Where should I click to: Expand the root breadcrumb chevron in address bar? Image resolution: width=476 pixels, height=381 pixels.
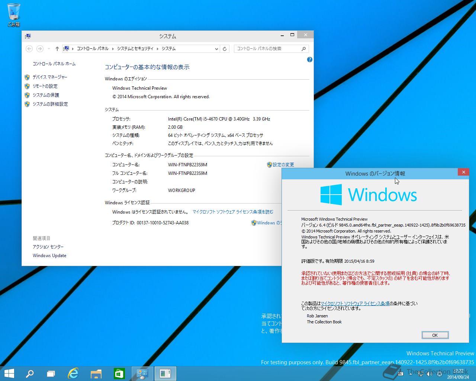[x=73, y=49]
